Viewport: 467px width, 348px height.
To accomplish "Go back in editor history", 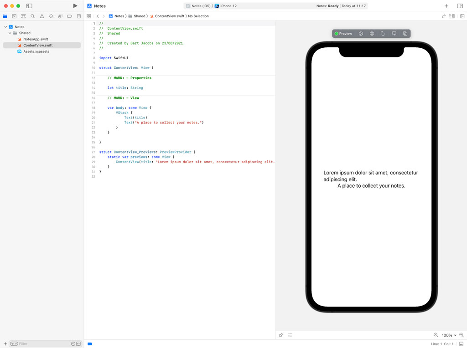I will tap(98, 16).
